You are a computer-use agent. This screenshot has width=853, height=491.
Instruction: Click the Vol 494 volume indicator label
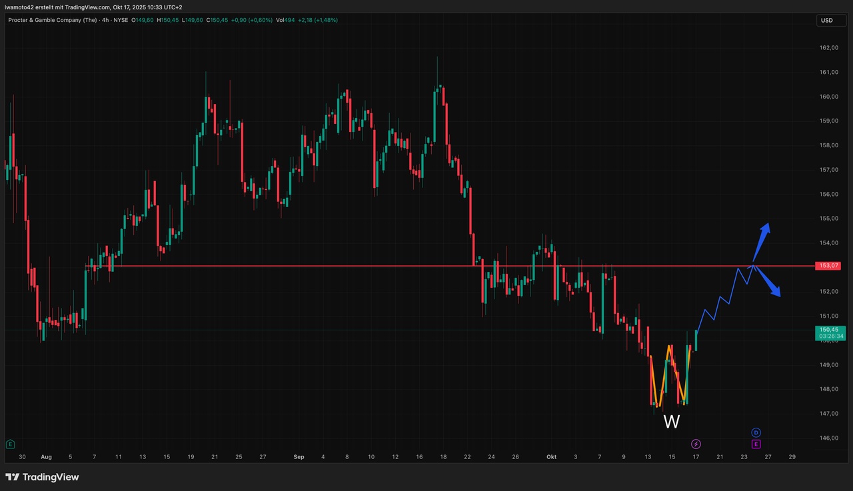coord(285,20)
